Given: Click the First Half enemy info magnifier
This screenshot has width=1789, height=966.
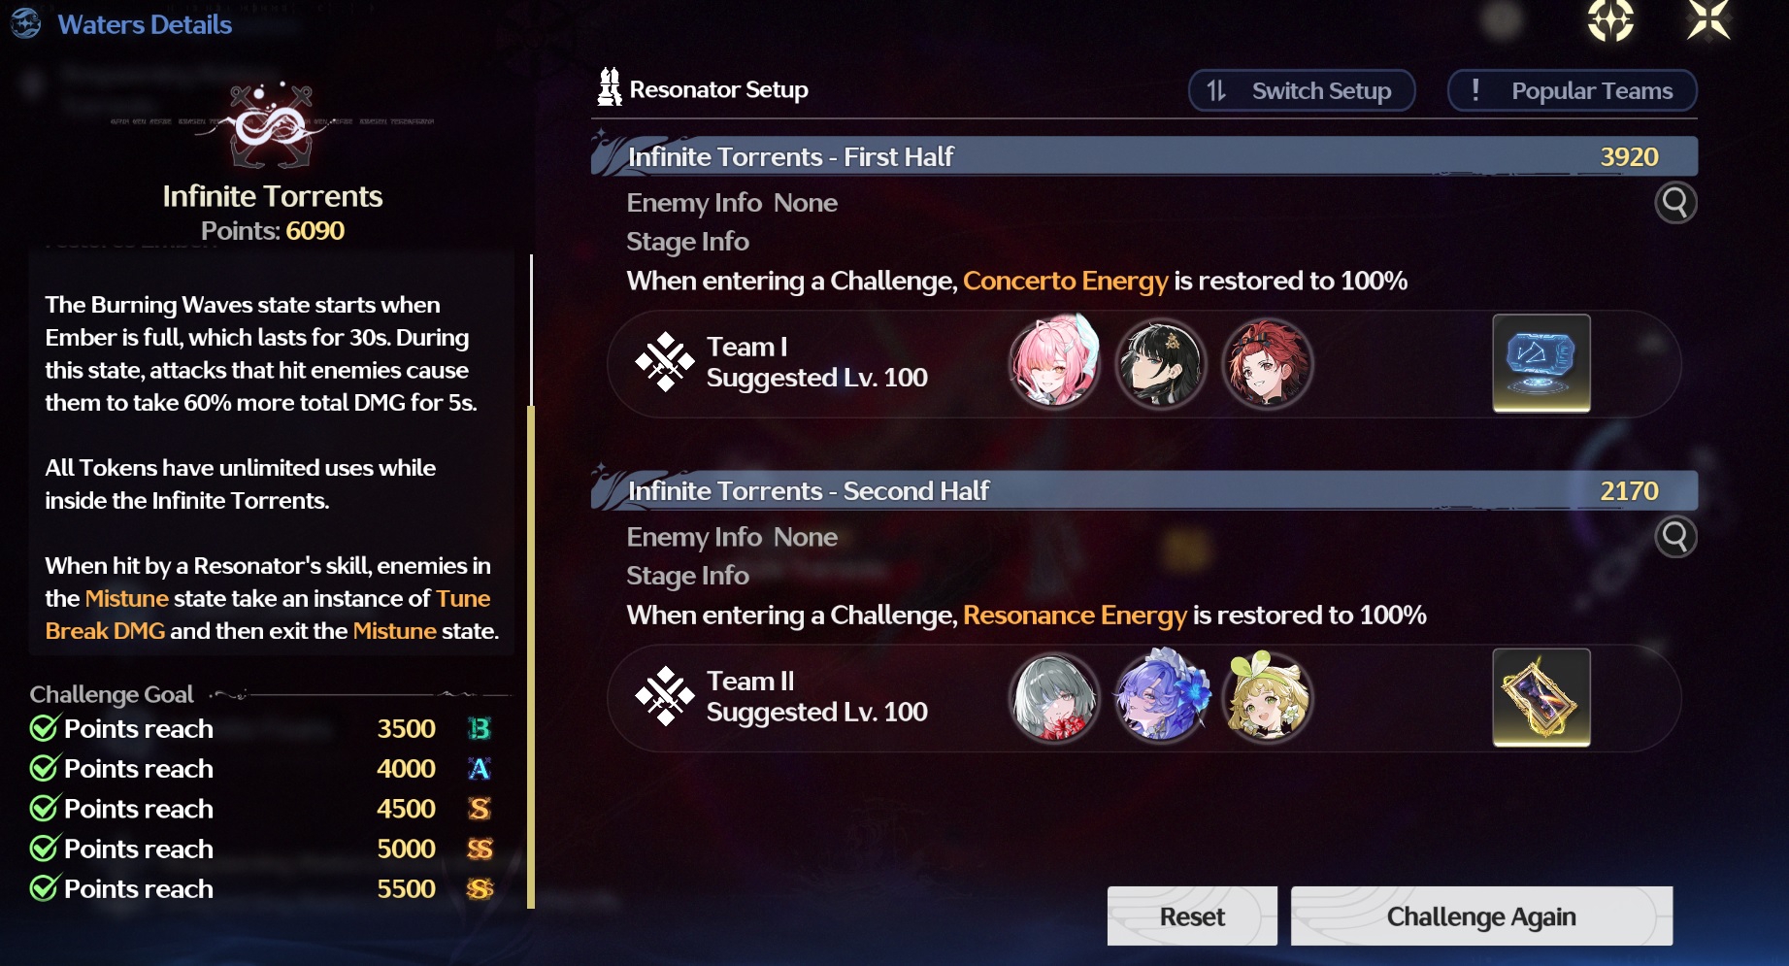Looking at the screenshot, I should click(1675, 203).
